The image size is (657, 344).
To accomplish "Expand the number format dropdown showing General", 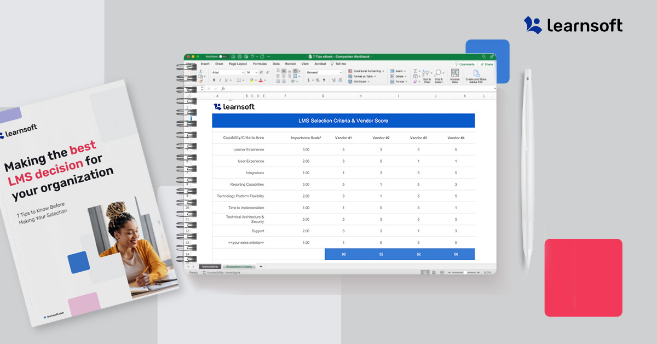I will tap(341, 72).
